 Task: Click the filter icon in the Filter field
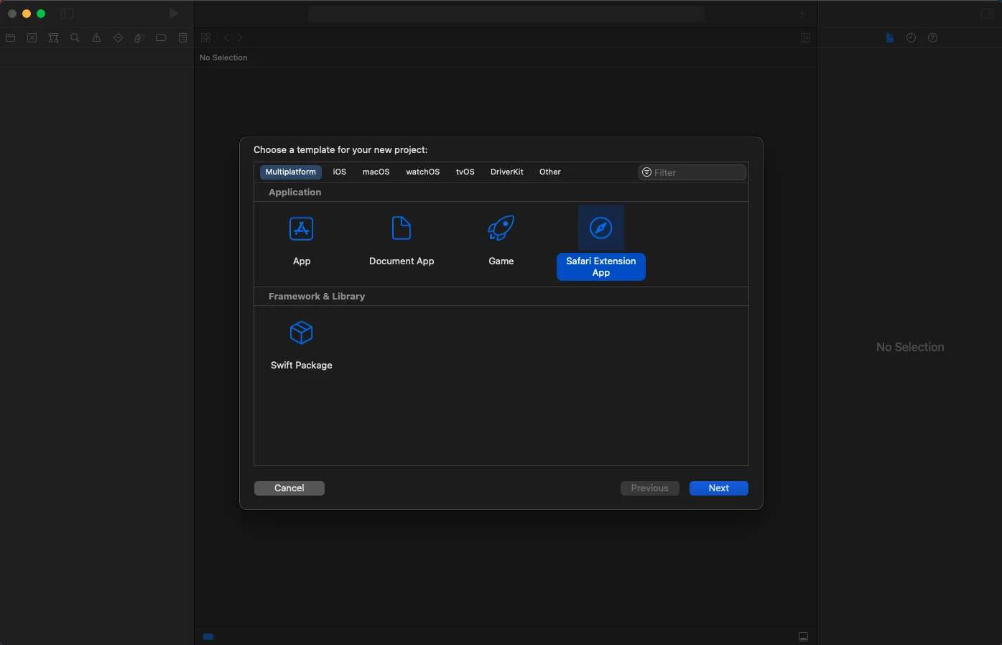point(646,172)
